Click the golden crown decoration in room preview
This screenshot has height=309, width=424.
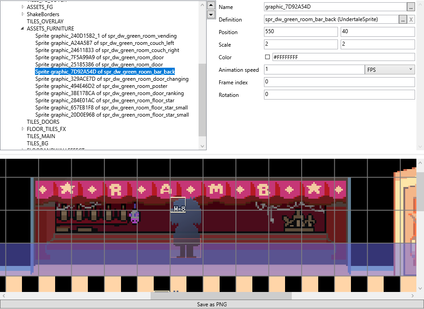point(298,222)
